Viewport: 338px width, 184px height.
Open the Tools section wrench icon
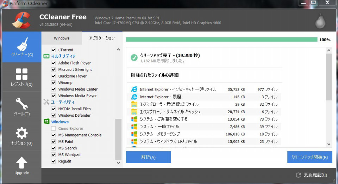tap(21, 104)
